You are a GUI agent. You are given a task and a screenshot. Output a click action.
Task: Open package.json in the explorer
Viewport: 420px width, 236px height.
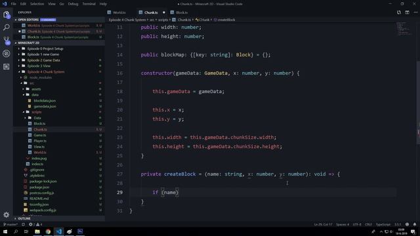pos(39,187)
